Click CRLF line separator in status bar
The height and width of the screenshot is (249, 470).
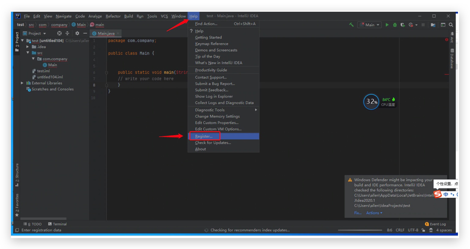point(400,230)
